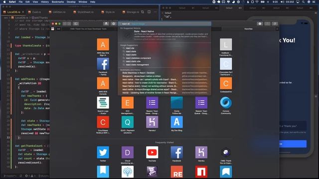Open Cloud Monitoring in Frequently Visited
This screenshot has height=179, width=319.
point(128,152)
